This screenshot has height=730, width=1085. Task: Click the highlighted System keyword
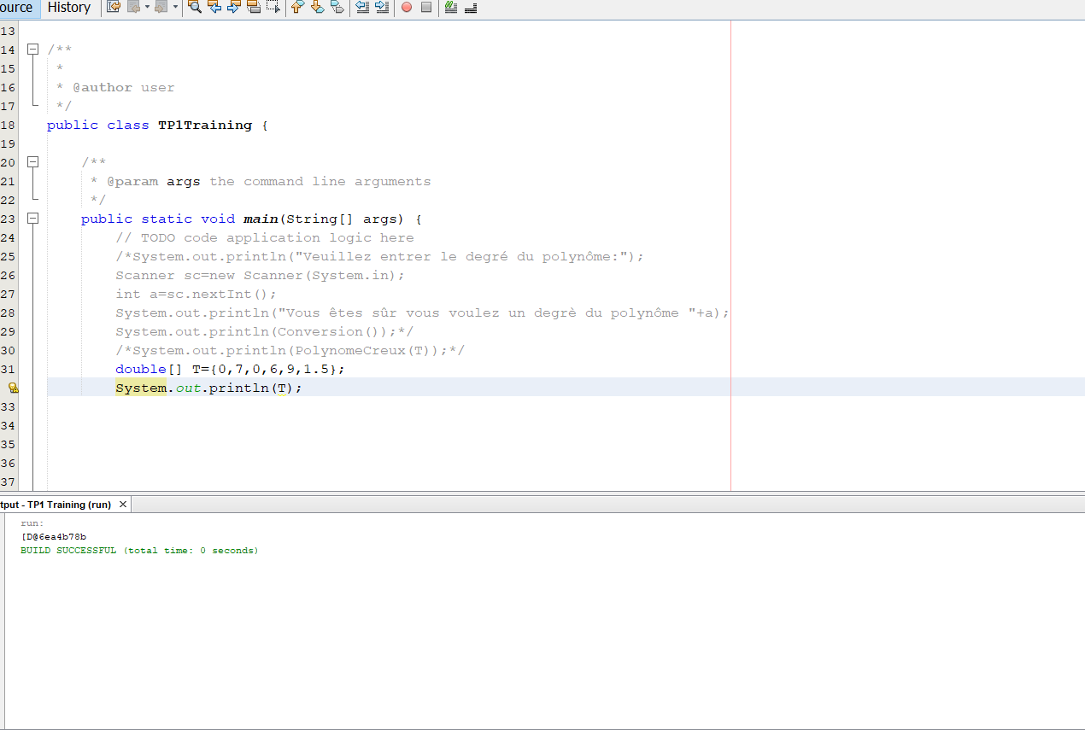(x=141, y=388)
